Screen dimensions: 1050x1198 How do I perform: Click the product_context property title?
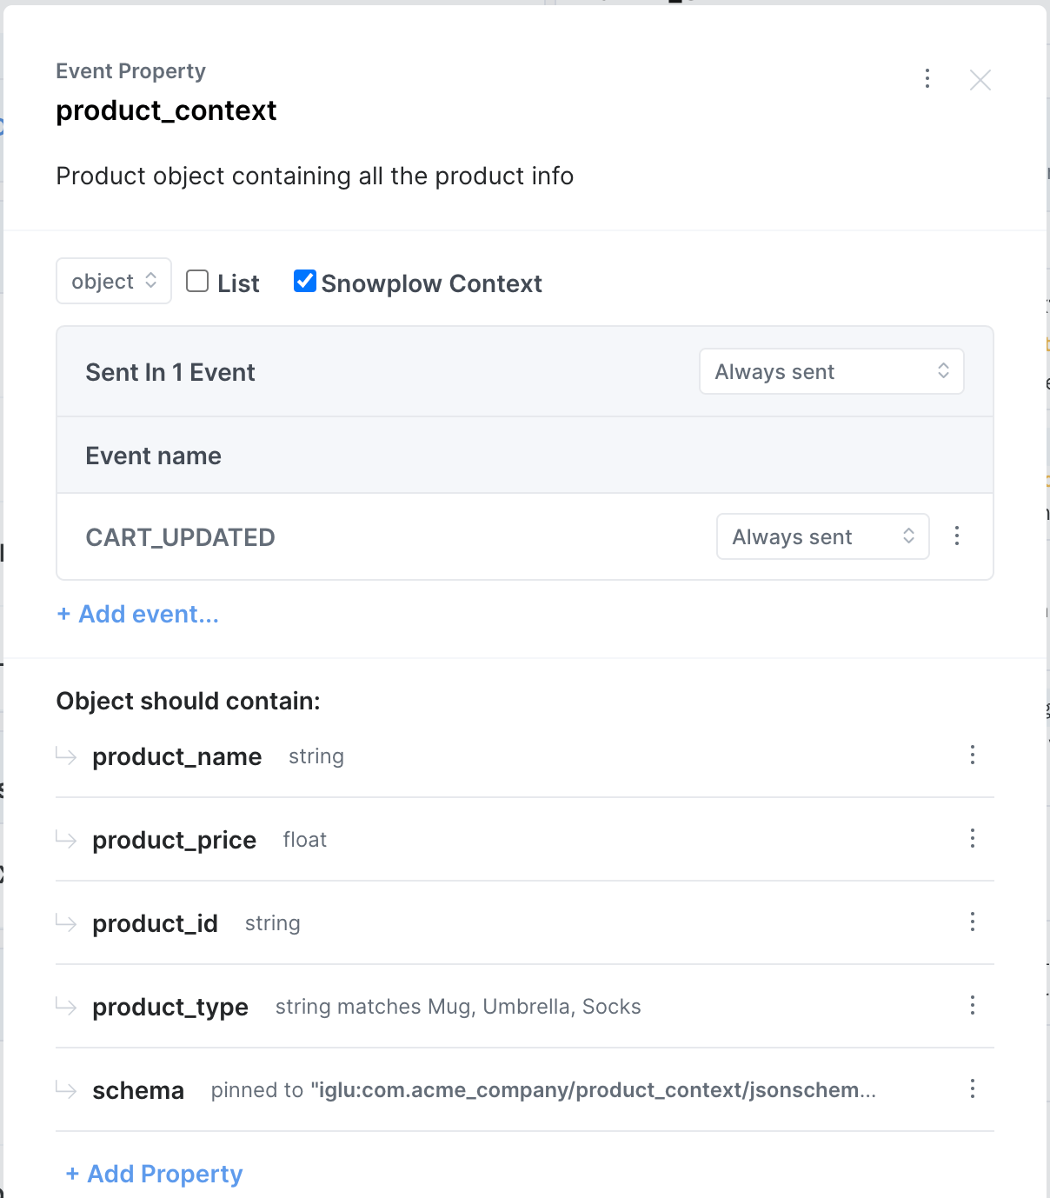(x=166, y=110)
